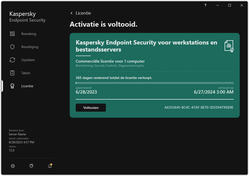Image resolution: width=249 pixels, height=176 pixels.
Task: Switch to the Licentie sidebar entry
Action: 27,86
